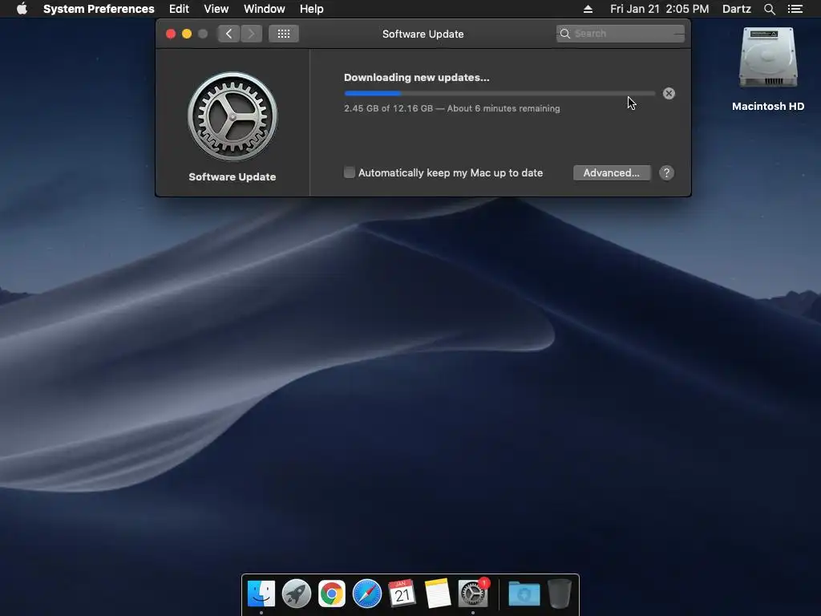Image resolution: width=821 pixels, height=616 pixels.
Task: Close the Software Update window red button
Action: 171,34
